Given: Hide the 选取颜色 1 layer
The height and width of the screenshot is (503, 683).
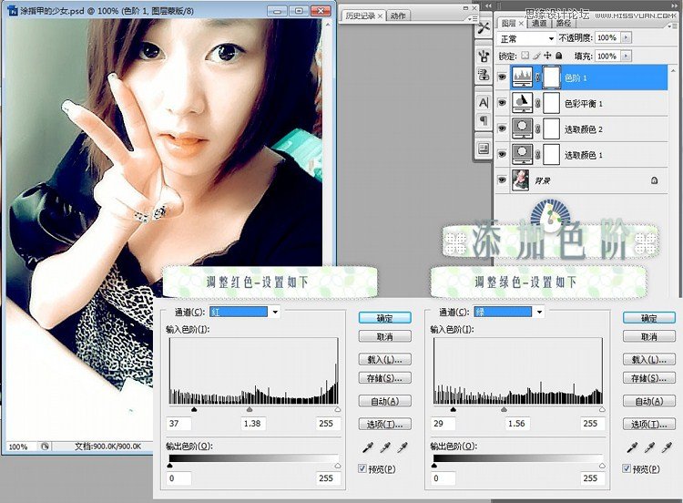Looking at the screenshot, I should pos(502,154).
